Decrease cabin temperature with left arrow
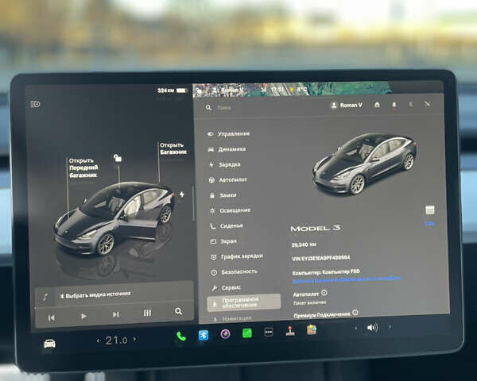This screenshot has width=477, height=381. pyautogui.click(x=98, y=341)
